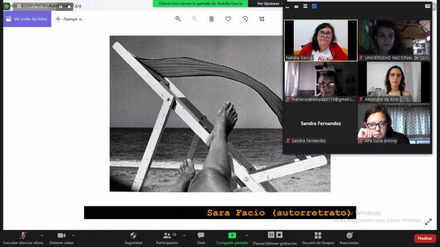Delete the photo with the trash icon
This screenshot has height=247, width=440.
click(211, 19)
